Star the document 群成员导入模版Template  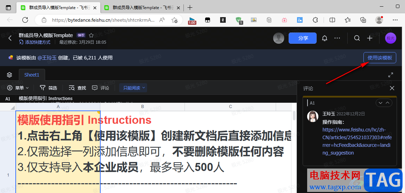click(91, 35)
